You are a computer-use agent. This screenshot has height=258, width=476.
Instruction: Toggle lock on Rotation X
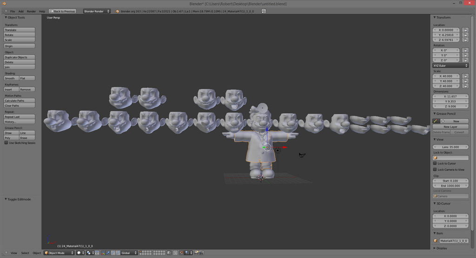click(x=465, y=50)
